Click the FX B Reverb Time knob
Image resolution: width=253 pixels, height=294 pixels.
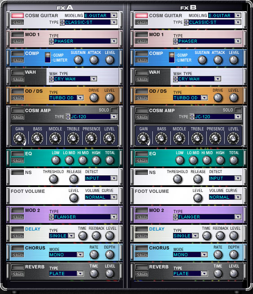tap(218, 273)
